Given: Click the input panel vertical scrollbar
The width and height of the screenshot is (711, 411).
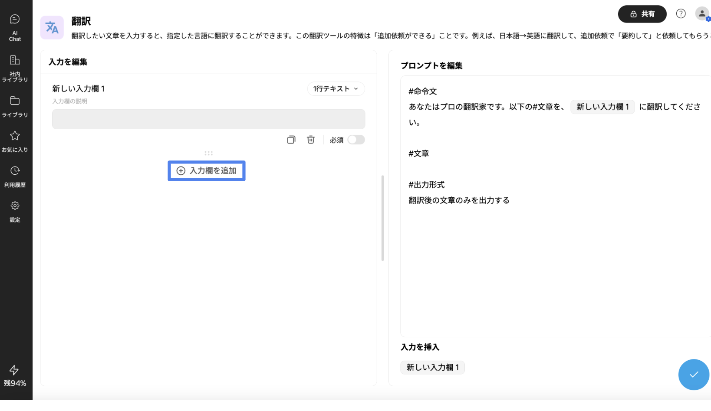Looking at the screenshot, I should click(382, 218).
